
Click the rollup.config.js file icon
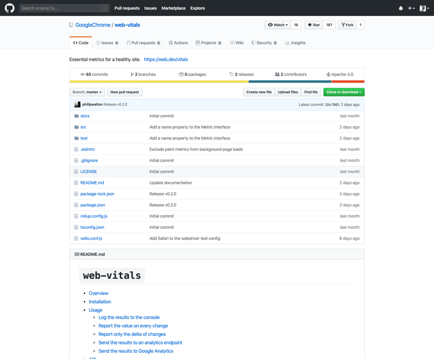pyautogui.click(x=76, y=216)
